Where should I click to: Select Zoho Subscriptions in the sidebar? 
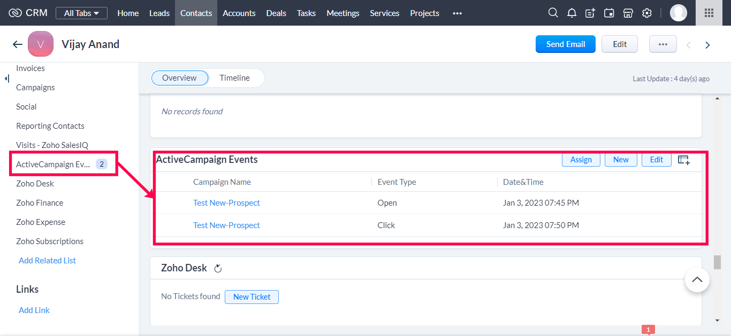pyautogui.click(x=50, y=241)
